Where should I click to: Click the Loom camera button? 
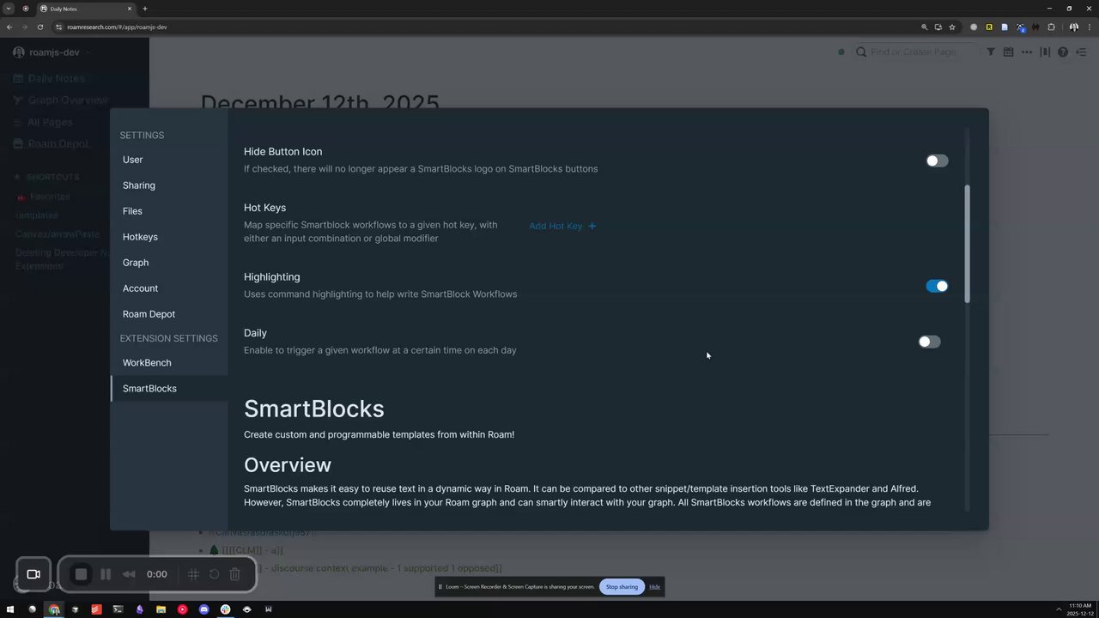click(33, 574)
